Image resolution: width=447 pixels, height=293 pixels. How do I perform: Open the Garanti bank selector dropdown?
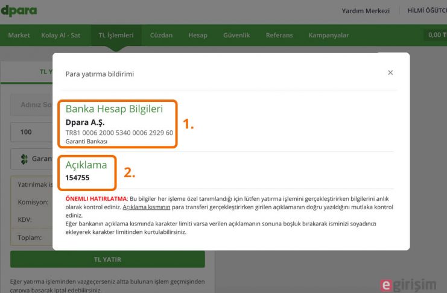click(x=31, y=159)
